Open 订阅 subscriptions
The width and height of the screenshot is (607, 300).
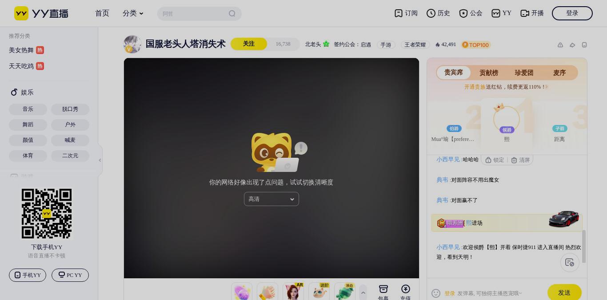[x=406, y=13]
